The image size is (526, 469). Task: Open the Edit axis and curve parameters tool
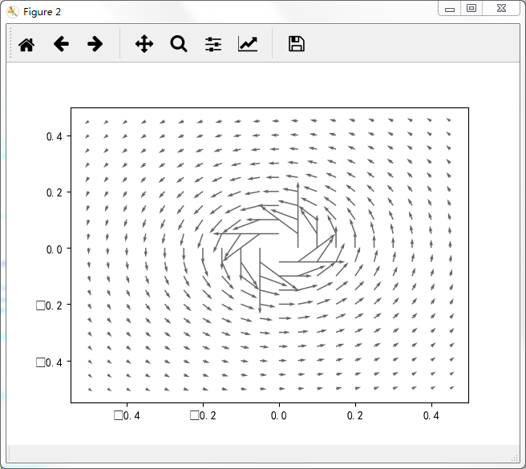(248, 44)
